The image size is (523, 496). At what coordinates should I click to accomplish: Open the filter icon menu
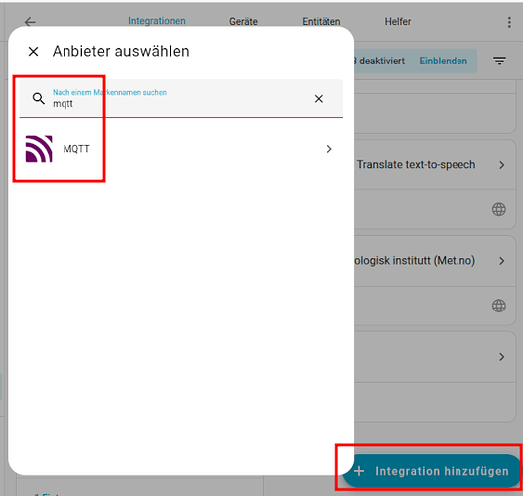click(x=499, y=61)
